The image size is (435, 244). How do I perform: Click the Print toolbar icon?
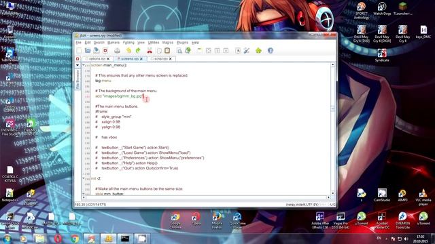tap(117, 51)
